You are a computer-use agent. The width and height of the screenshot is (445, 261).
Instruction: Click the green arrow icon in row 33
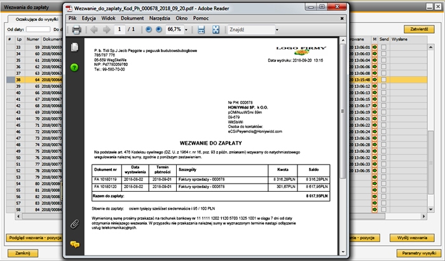[x=374, y=47]
